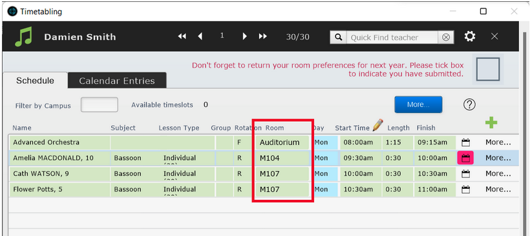Focus the Quick Find teacher field

tap(392, 37)
